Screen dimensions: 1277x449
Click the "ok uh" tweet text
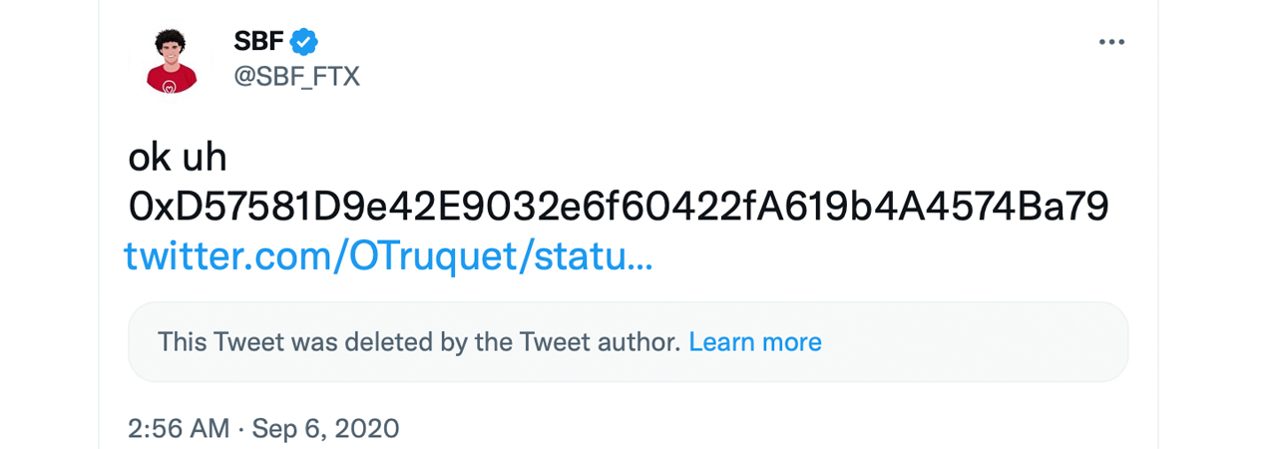click(x=178, y=158)
